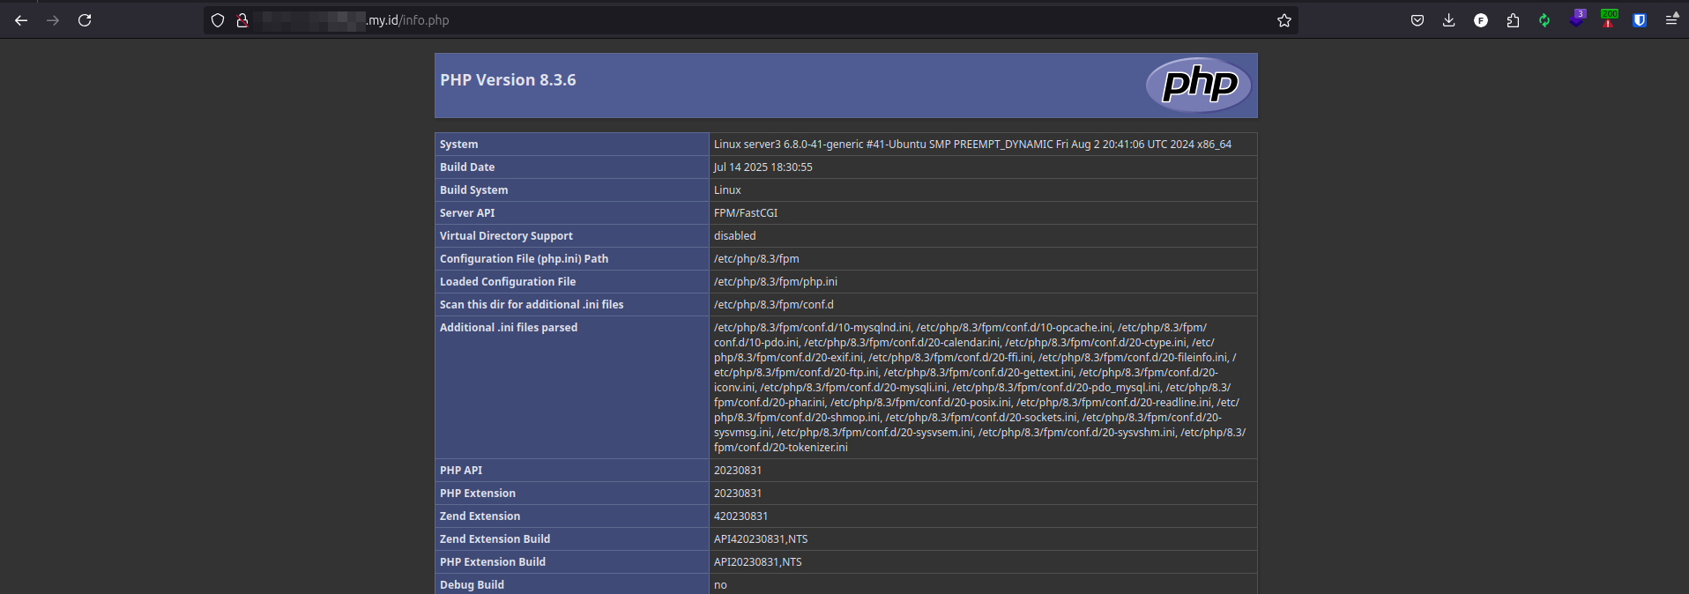The width and height of the screenshot is (1689, 594).
Task: Click the API420230831,NTS value
Action: [x=761, y=539]
